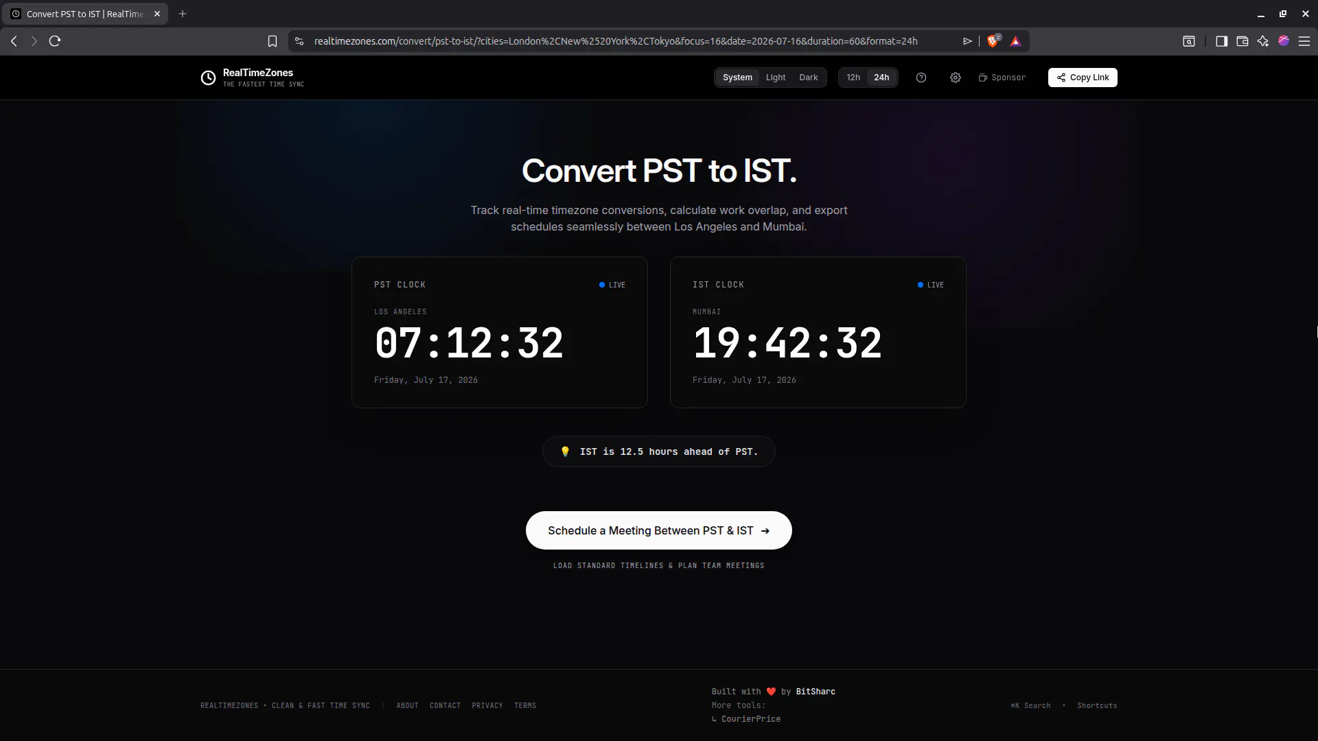Open the Terms footer link
The height and width of the screenshot is (741, 1318).
pyautogui.click(x=525, y=705)
